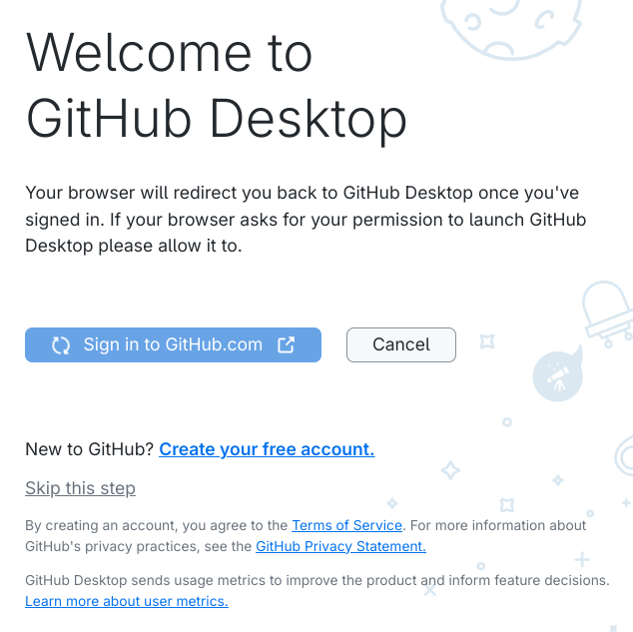This screenshot has width=633, height=632.
Task: Open the Terms of Service link
Action: click(346, 525)
